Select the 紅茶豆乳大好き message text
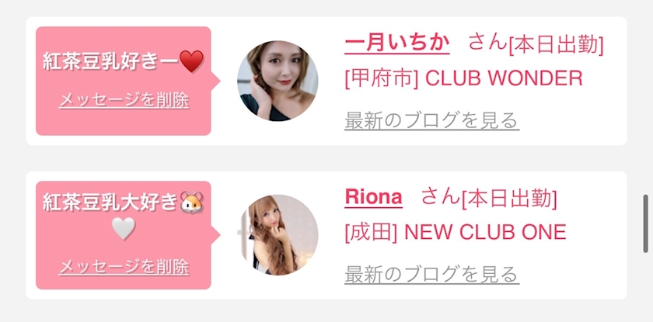The width and height of the screenshot is (653, 322). (x=110, y=203)
